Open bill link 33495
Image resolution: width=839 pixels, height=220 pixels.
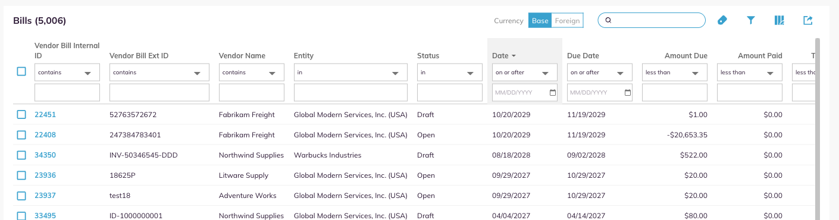45,216
